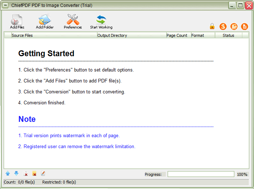Click the registered user watermark note
Viewport: 254px width, 189px height.
click(x=77, y=146)
